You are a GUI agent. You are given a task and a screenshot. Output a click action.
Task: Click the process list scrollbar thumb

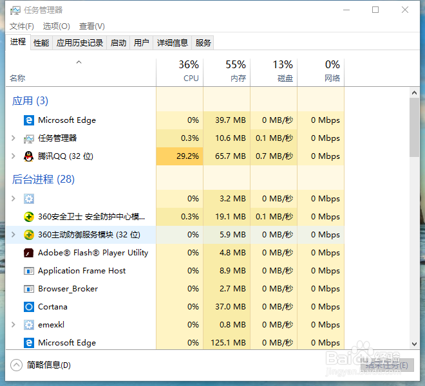[x=414, y=127]
